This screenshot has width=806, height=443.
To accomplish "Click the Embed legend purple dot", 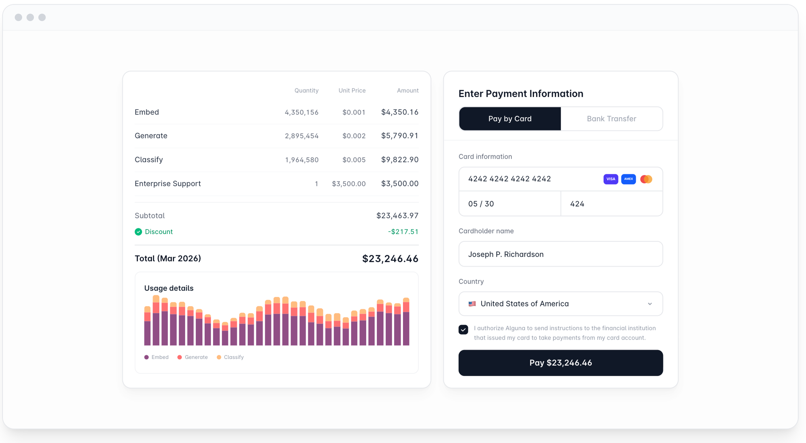I will click(x=146, y=357).
